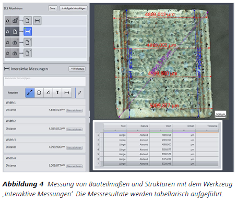Select the width measurement tool in Favoriten
237x202 pixels.
click(x=67, y=93)
